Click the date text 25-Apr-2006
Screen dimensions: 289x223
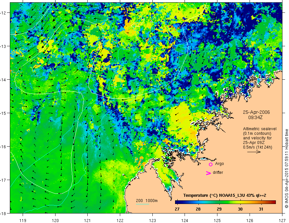[256, 112]
